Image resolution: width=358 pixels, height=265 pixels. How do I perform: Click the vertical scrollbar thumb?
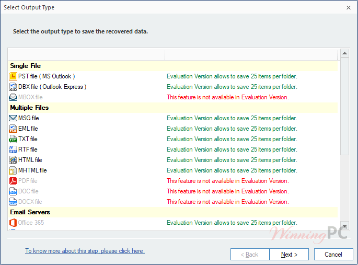(x=344, y=106)
